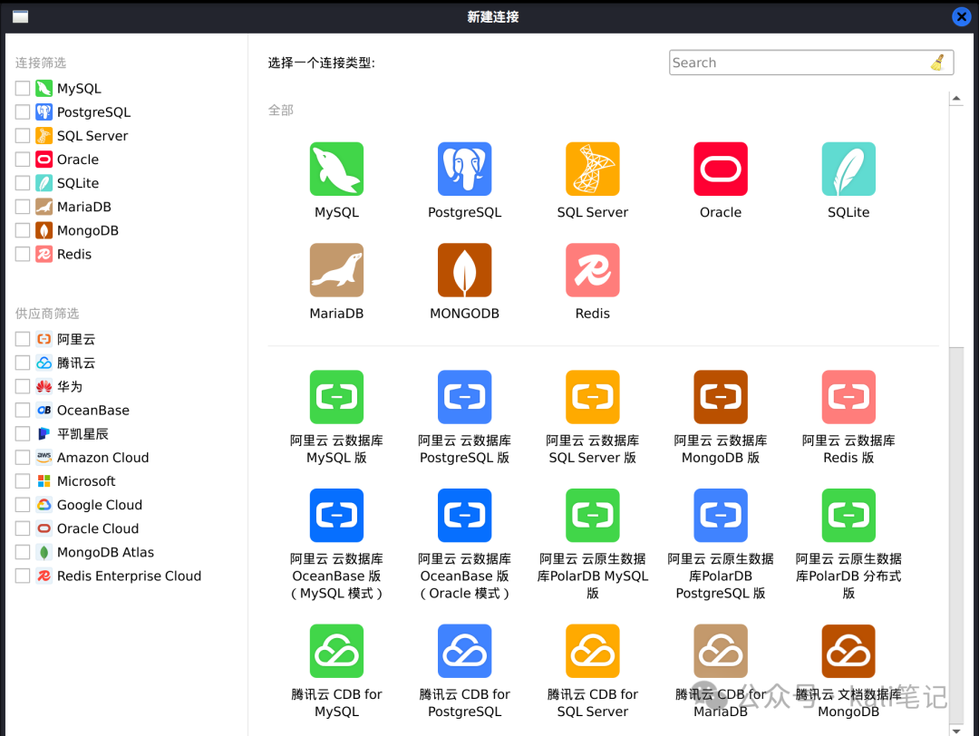Enable Redis Enterprise Cloud filter checkbox
Screen dimensions: 979x736
tap(23, 576)
